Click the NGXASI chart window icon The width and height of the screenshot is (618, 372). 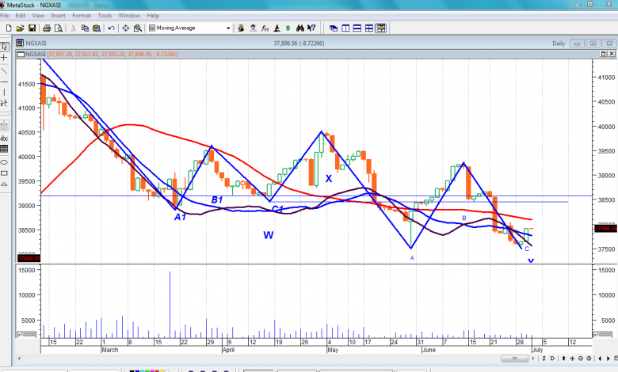tap(20, 43)
